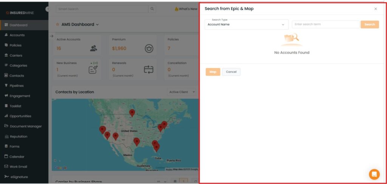Open the Dashboard sidebar item
The width and height of the screenshot is (387, 184).
24,25
